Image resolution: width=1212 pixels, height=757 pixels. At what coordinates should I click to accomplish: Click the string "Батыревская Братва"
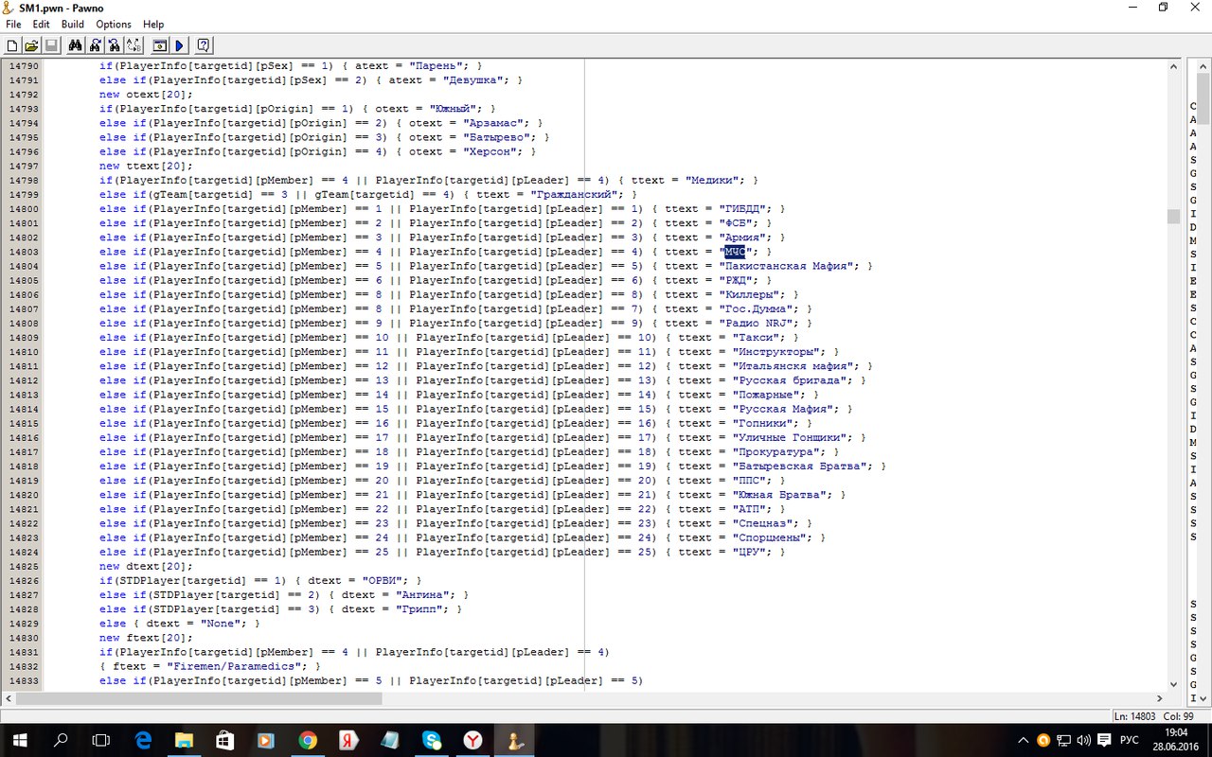[802, 466]
